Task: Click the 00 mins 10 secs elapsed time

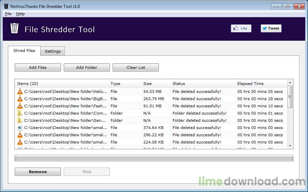Action: coord(260,106)
